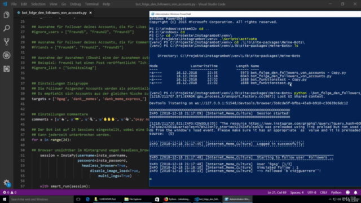Click the Task View taskbar icon
The width and height of the screenshot is (361, 203).
78,199
